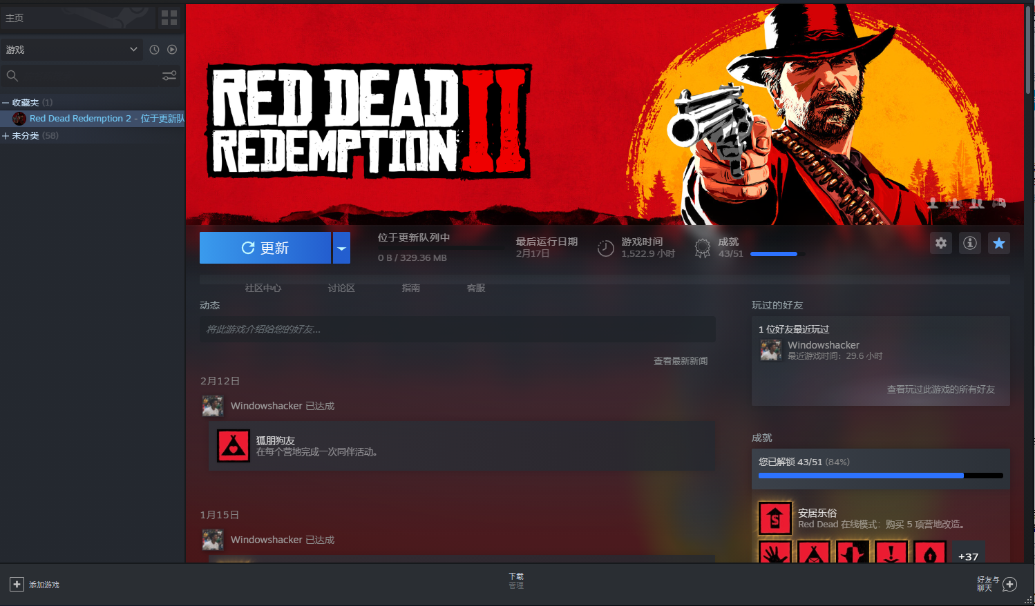Open game settings gear icon
Screen dimensions: 1035x606
(941, 243)
